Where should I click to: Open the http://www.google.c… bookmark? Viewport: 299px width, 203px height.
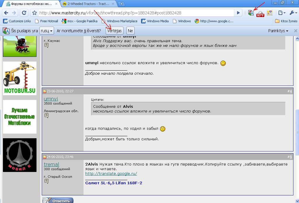point(214,21)
